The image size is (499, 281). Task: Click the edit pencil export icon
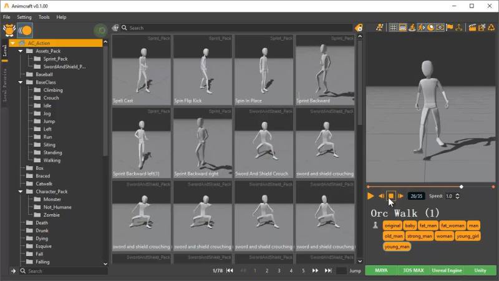482,27
